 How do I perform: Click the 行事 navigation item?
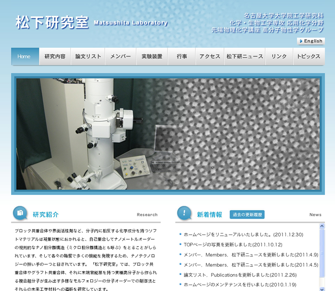pos(182,56)
